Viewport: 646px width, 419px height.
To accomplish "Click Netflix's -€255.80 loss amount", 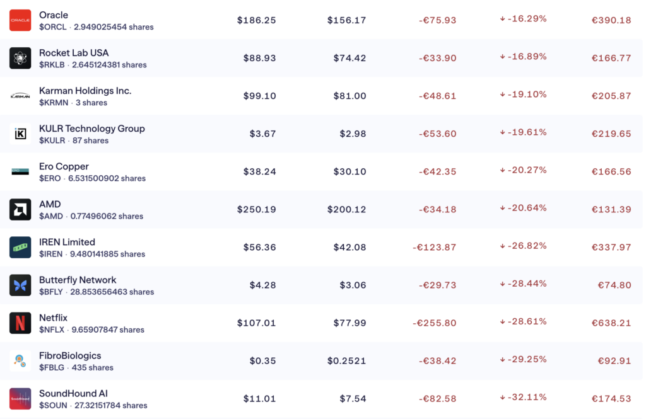I will point(434,323).
